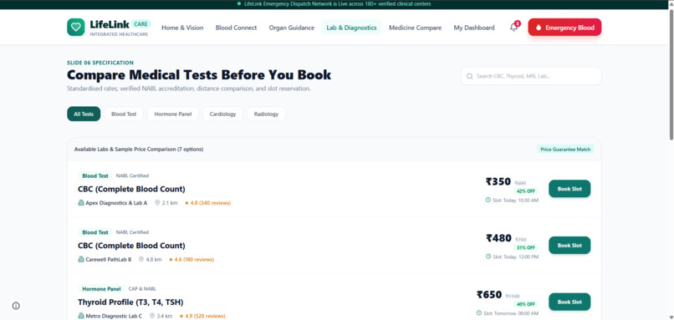
Task: Filter by Cardiology category
Action: coord(222,114)
